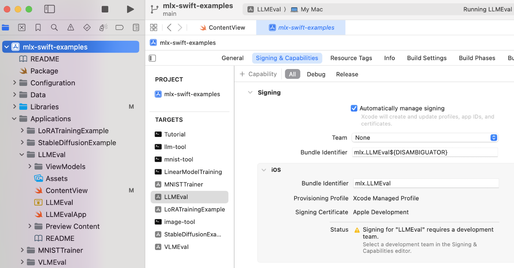The image size is (514, 268).
Task: Open the Bookmark navigator
Action: 38,28
